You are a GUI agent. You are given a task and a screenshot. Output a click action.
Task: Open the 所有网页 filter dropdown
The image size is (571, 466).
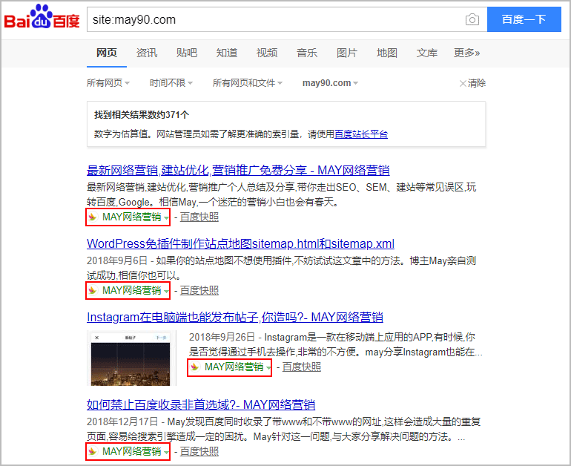[108, 83]
